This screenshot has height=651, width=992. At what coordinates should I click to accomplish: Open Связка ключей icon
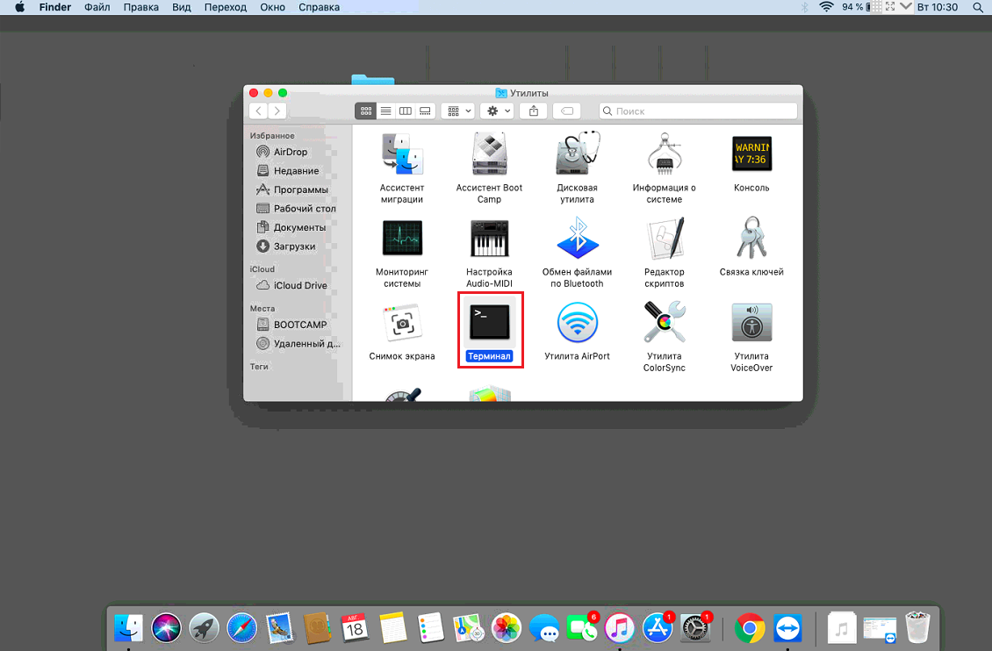751,240
